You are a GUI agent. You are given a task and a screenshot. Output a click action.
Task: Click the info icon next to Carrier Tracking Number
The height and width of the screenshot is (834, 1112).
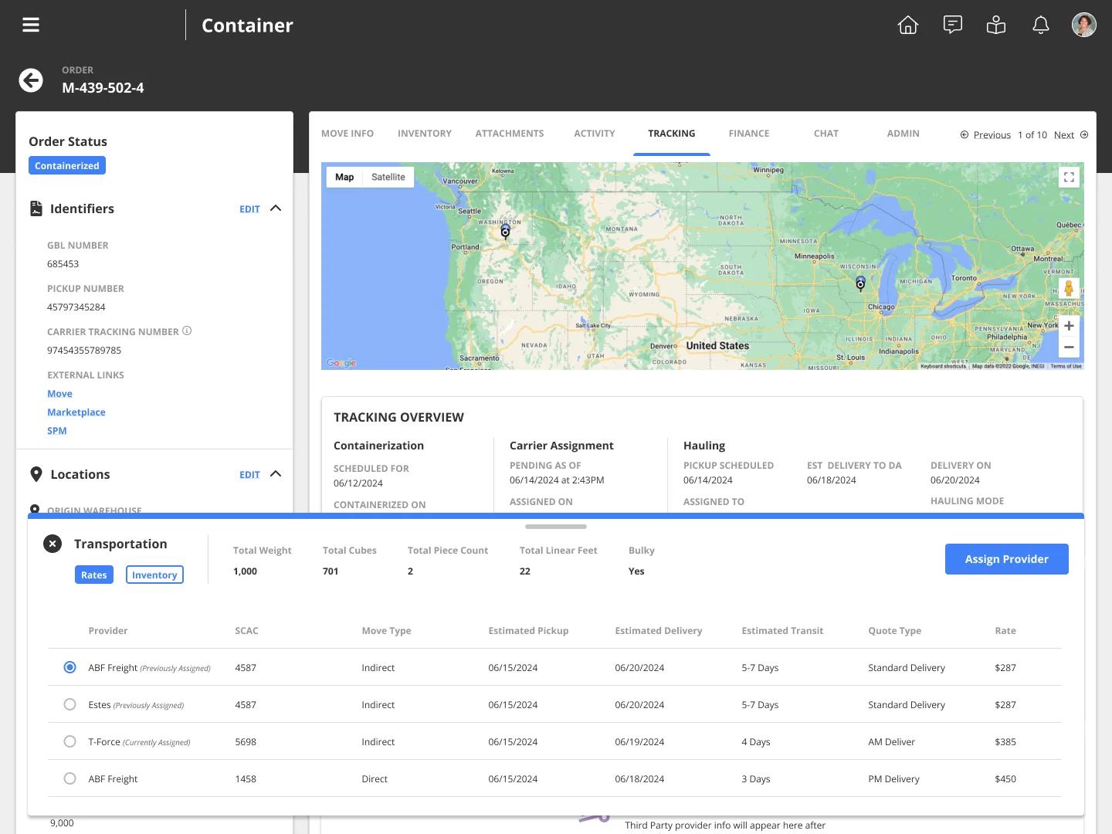click(187, 331)
